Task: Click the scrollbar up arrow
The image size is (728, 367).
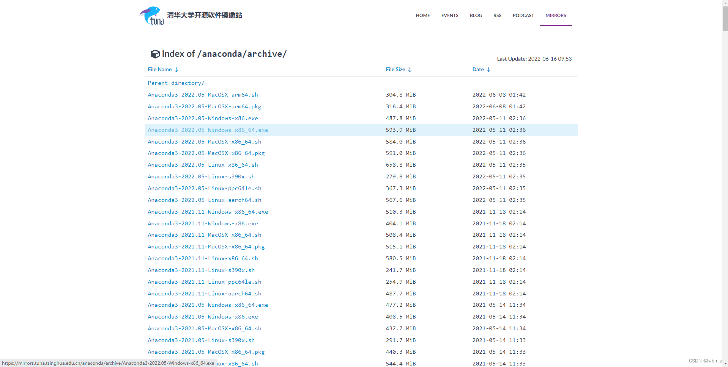Action: 725,3
